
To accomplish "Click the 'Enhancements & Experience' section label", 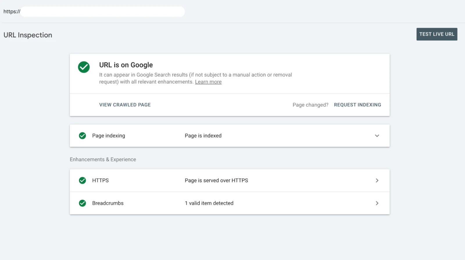I will (103, 159).
